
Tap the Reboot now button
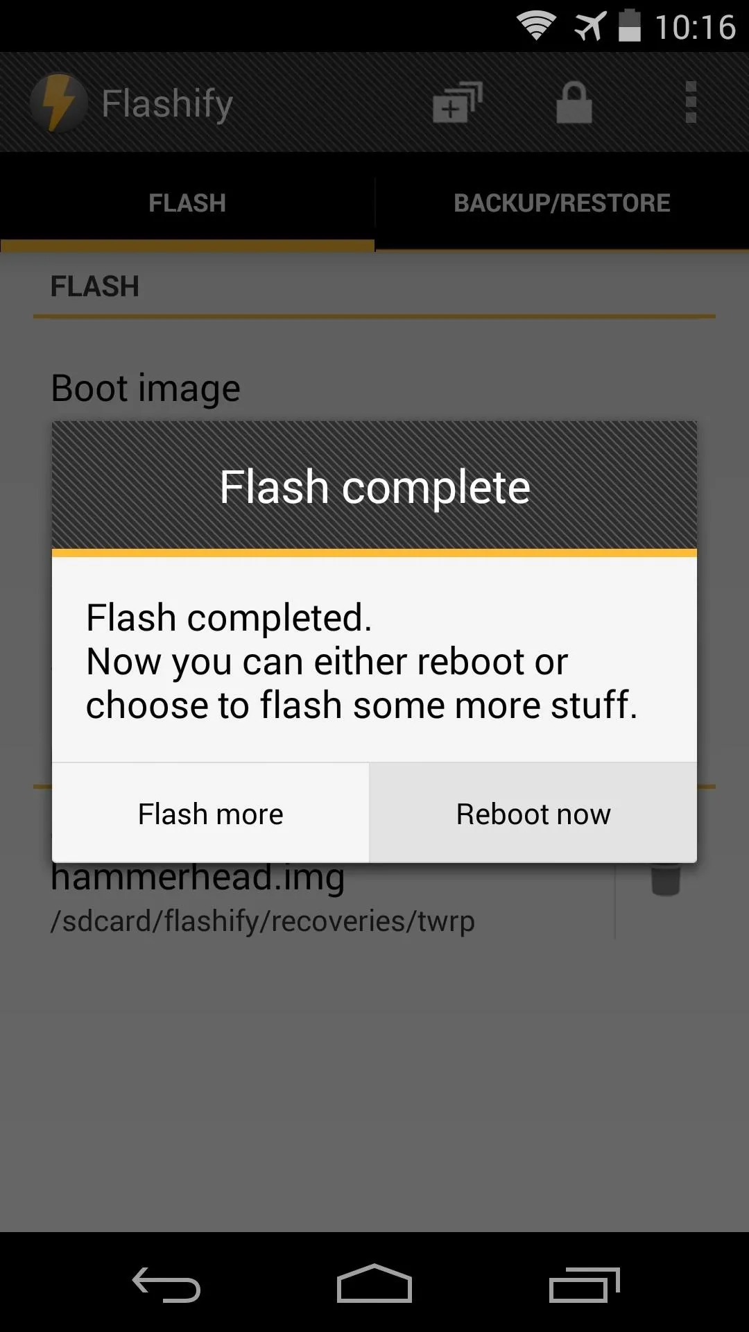(533, 814)
